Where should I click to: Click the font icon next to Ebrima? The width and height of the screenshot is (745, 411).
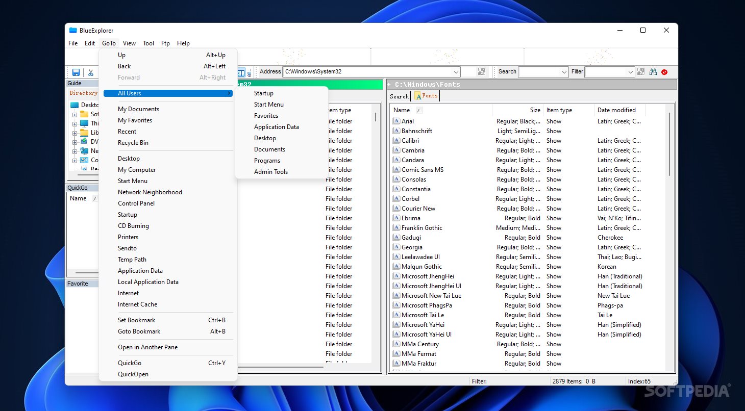[x=396, y=218]
